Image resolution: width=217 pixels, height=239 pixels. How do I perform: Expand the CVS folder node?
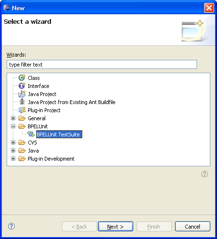coord(13,143)
